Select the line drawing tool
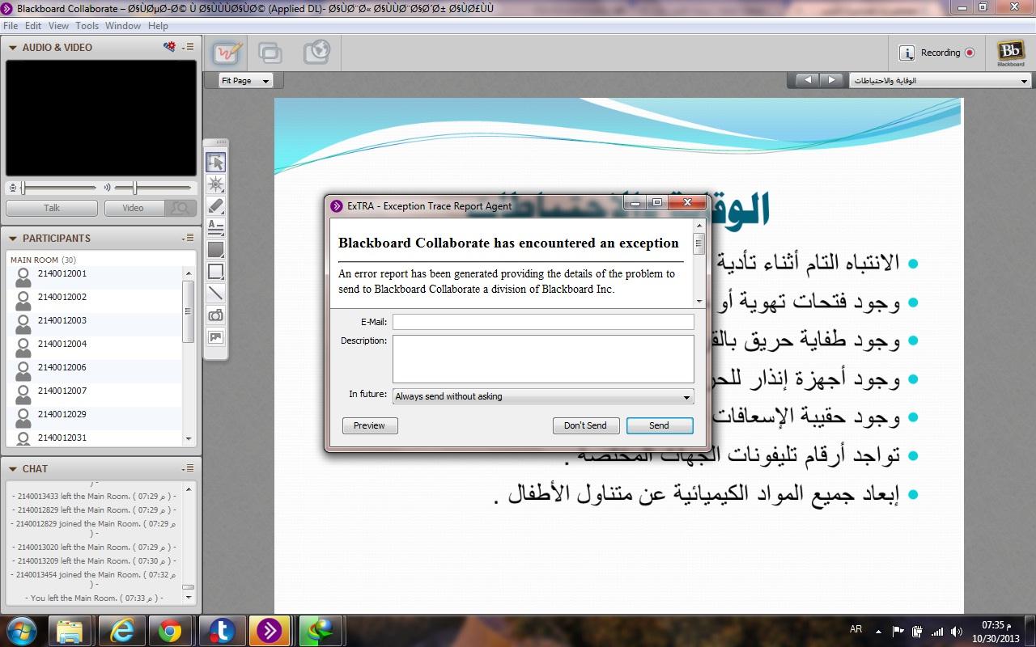Screen dimensions: 1036x647 pos(215,294)
